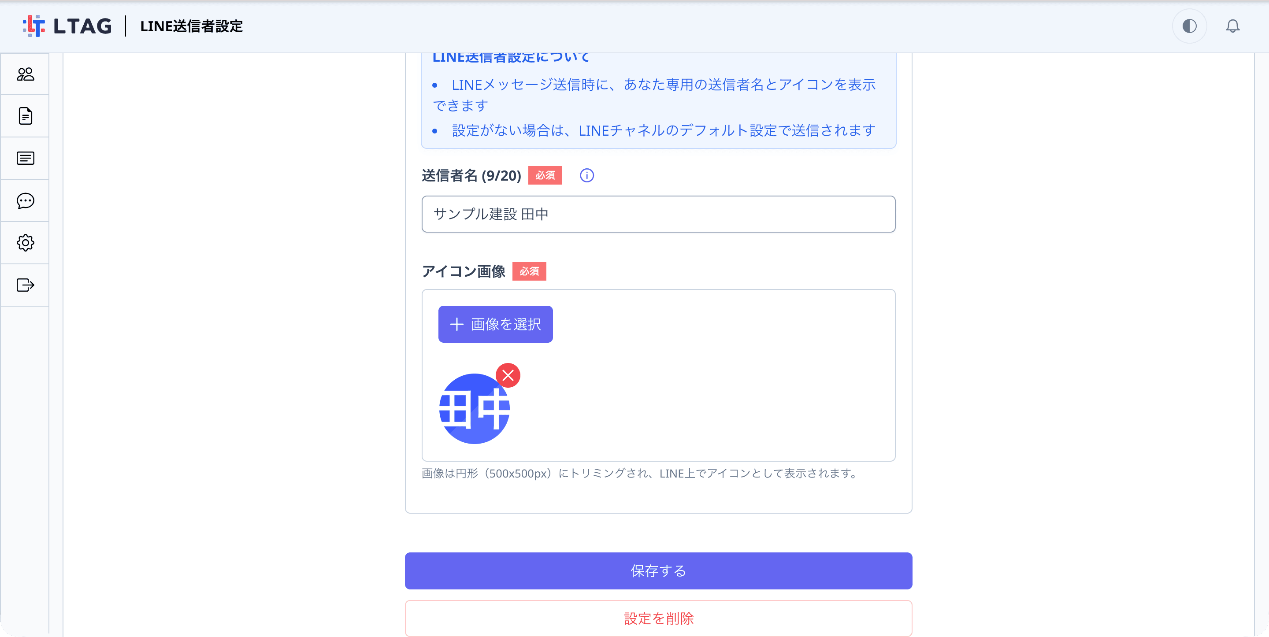This screenshot has height=637, width=1269.
Task: Click the logout icon in the sidebar
Action: pyautogui.click(x=25, y=285)
